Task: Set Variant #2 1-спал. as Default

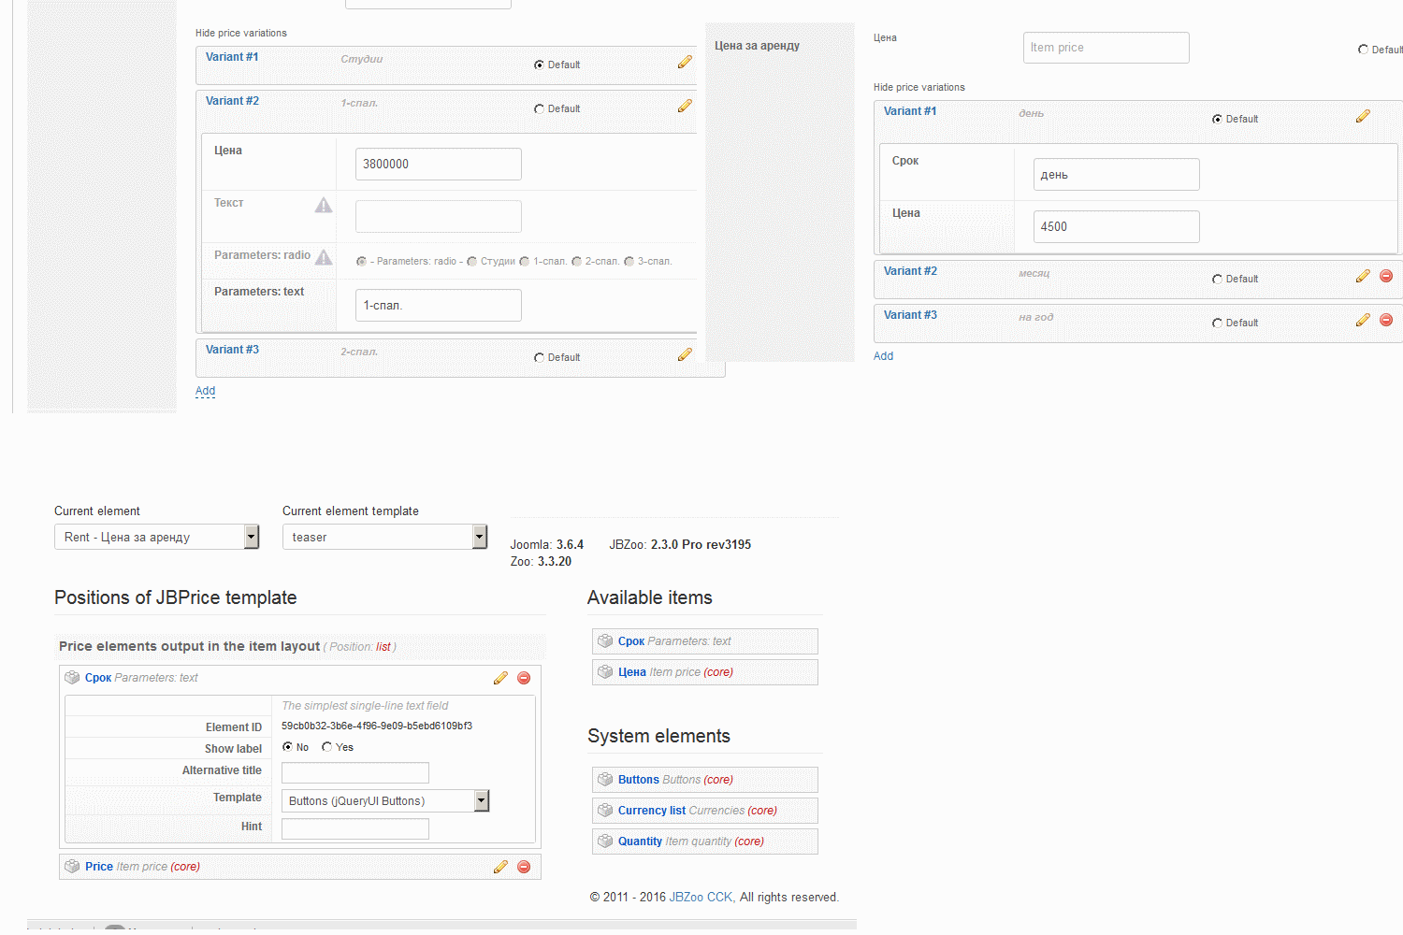Action: (x=539, y=109)
